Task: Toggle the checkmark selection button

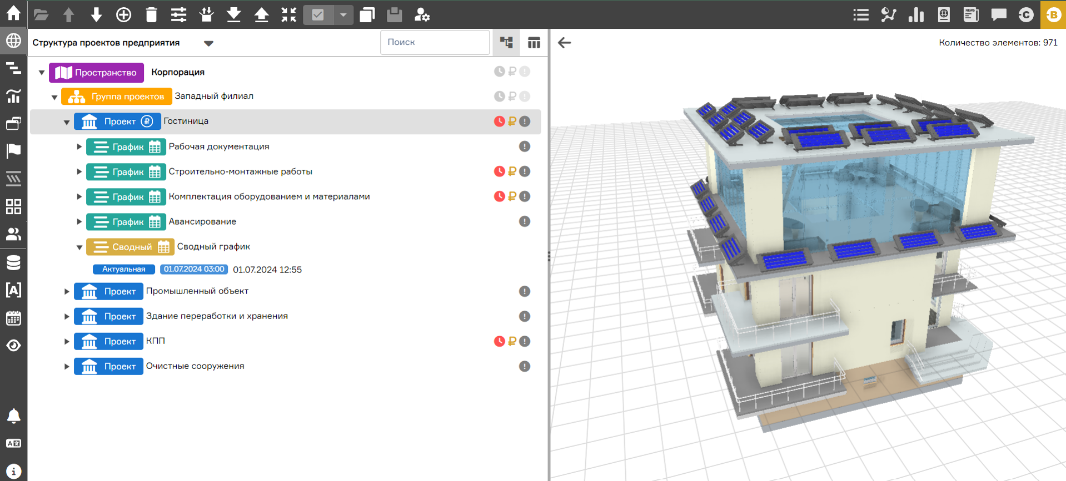Action: (x=318, y=14)
